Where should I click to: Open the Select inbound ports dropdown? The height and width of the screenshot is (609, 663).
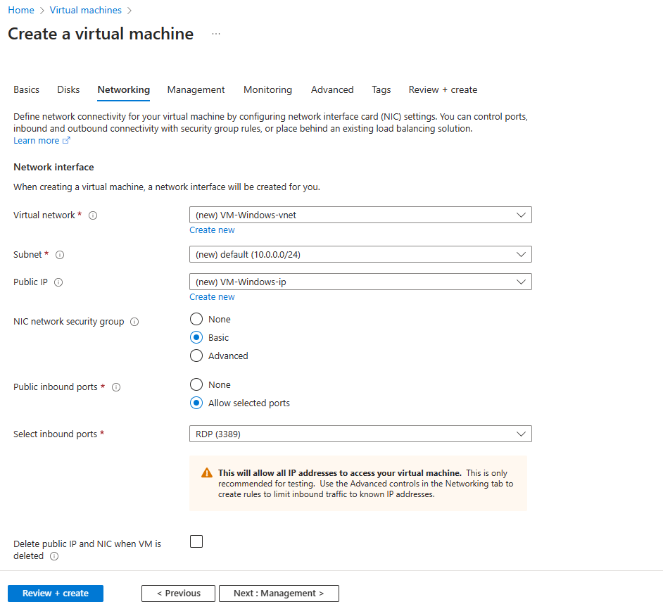[360, 434]
